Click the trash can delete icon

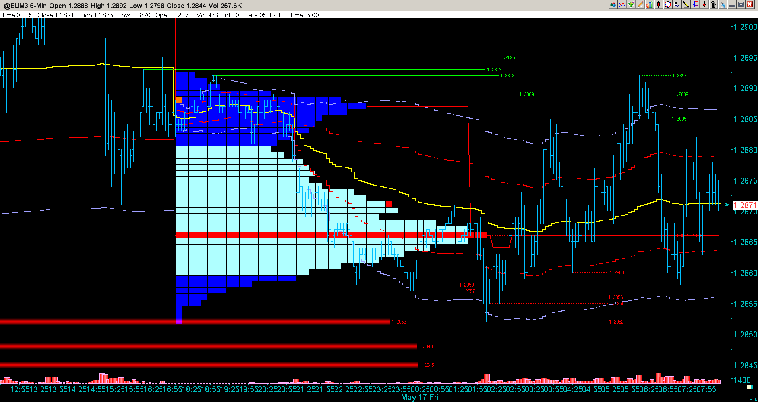713,4
